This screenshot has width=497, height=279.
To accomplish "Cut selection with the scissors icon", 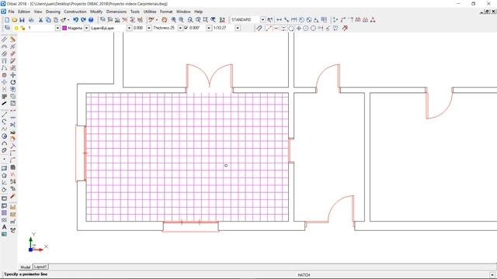I will 40,19.
